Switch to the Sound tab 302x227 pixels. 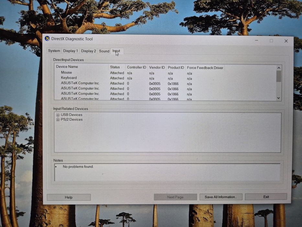(104, 51)
